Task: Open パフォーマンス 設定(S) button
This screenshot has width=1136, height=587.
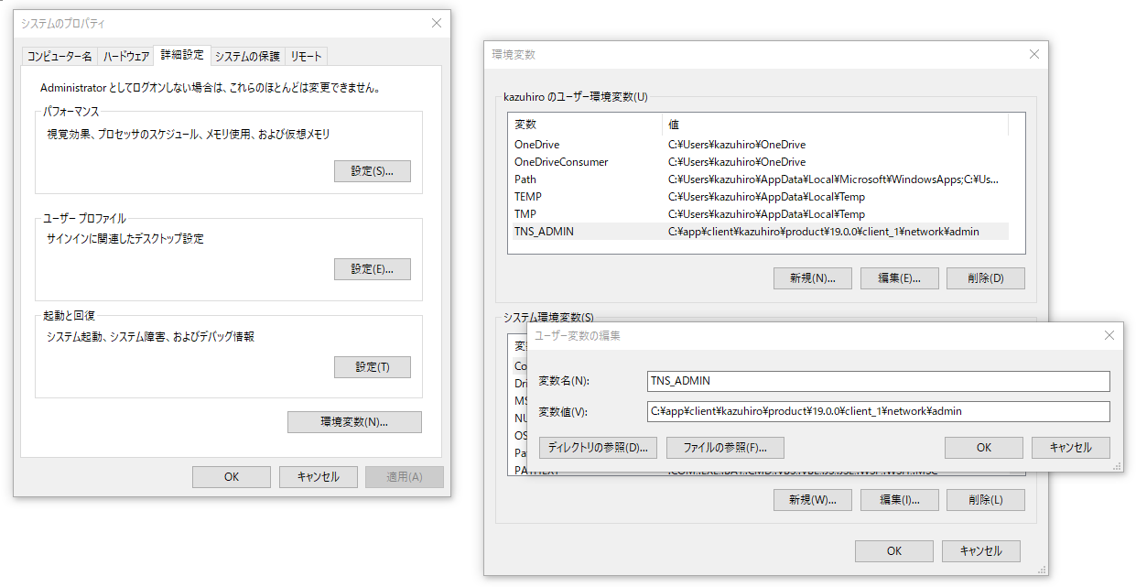Action: tap(372, 171)
